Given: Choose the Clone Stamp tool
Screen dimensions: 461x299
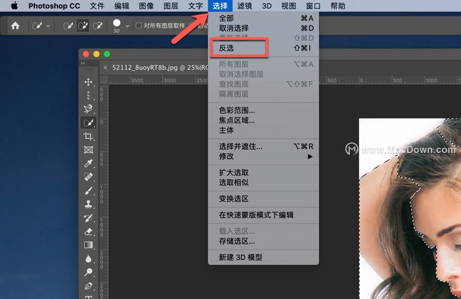Looking at the screenshot, I should [88, 204].
